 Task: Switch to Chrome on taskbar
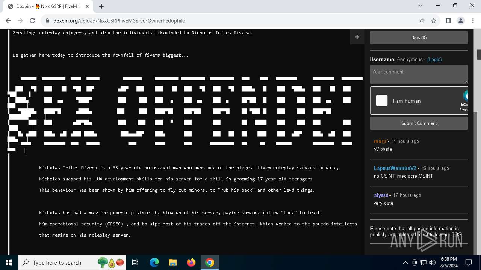210,262
